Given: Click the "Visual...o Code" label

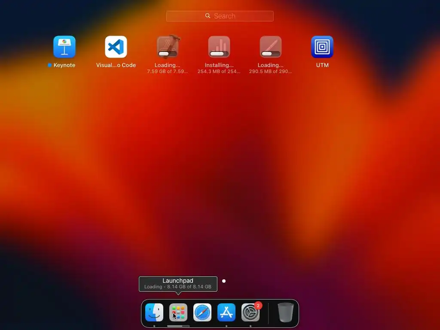Looking at the screenshot, I should [x=116, y=65].
